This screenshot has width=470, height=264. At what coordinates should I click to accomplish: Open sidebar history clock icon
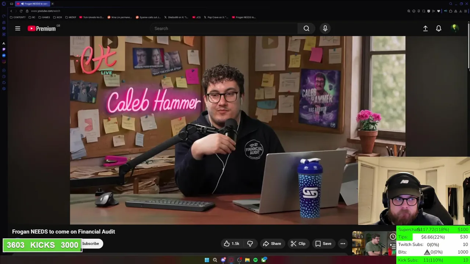[4, 76]
